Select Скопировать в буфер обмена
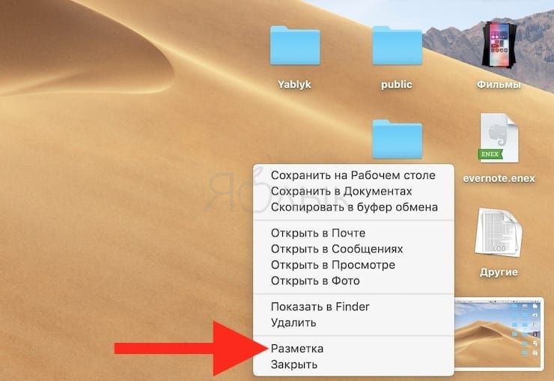Viewport: 554px width, 381px height. point(353,207)
